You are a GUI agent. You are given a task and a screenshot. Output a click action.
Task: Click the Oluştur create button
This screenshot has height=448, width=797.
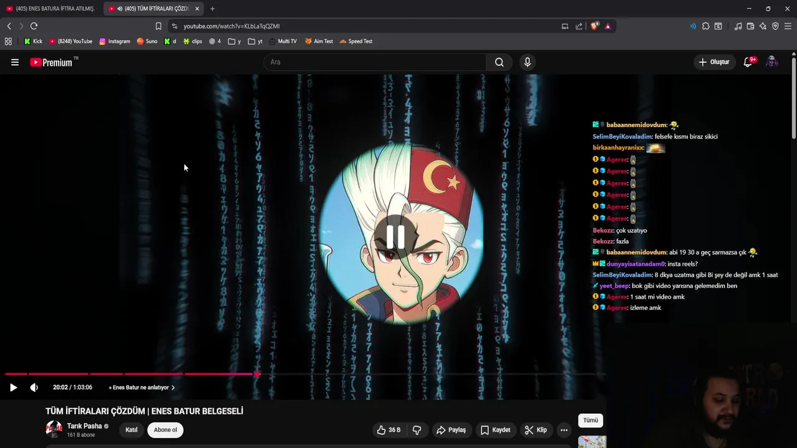pyautogui.click(x=714, y=62)
